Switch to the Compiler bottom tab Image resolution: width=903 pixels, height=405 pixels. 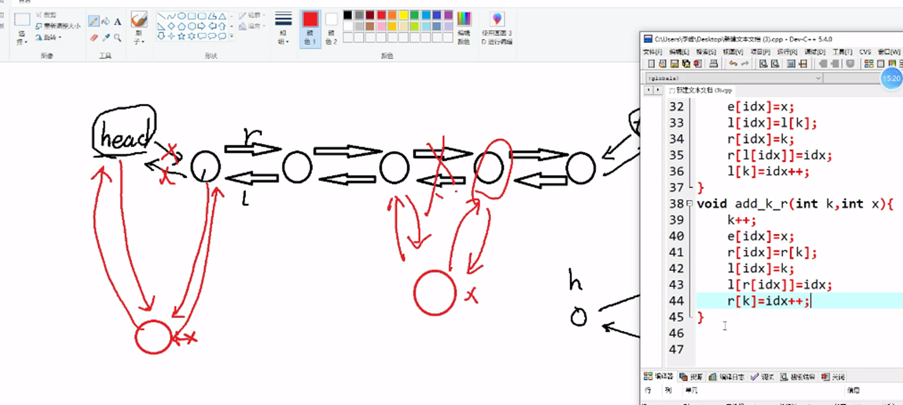[x=659, y=377]
